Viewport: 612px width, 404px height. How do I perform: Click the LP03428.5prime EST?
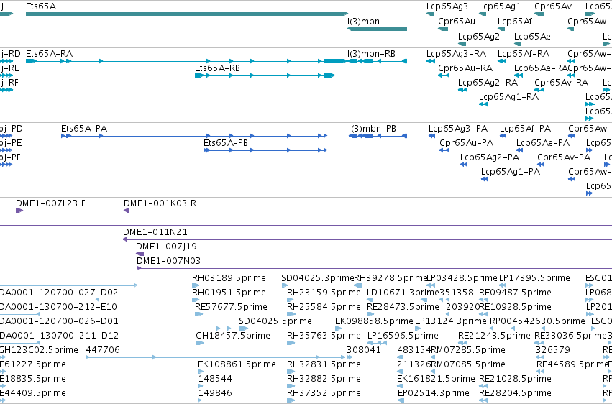click(x=431, y=285)
